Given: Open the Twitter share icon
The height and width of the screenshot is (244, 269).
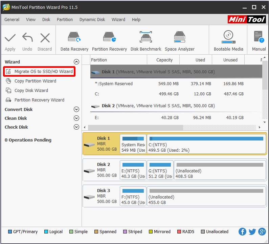Looking at the screenshot, I should pyautogui.click(x=252, y=231).
